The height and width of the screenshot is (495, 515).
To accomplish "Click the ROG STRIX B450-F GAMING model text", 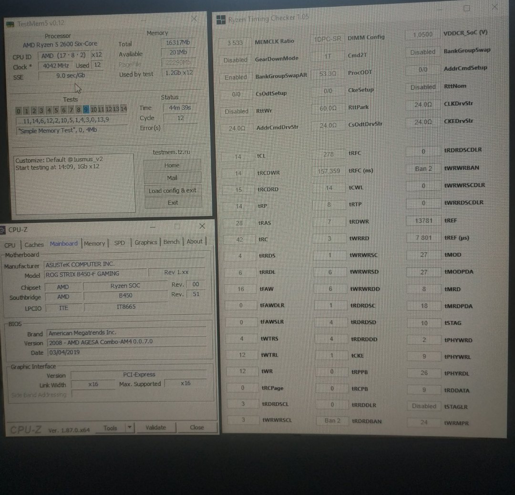I will [82, 274].
